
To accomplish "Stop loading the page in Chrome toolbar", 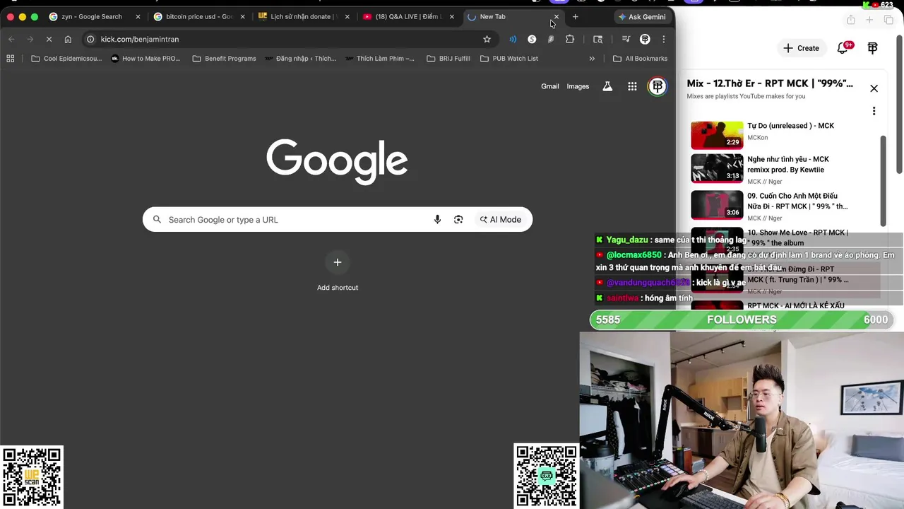I will (x=49, y=39).
